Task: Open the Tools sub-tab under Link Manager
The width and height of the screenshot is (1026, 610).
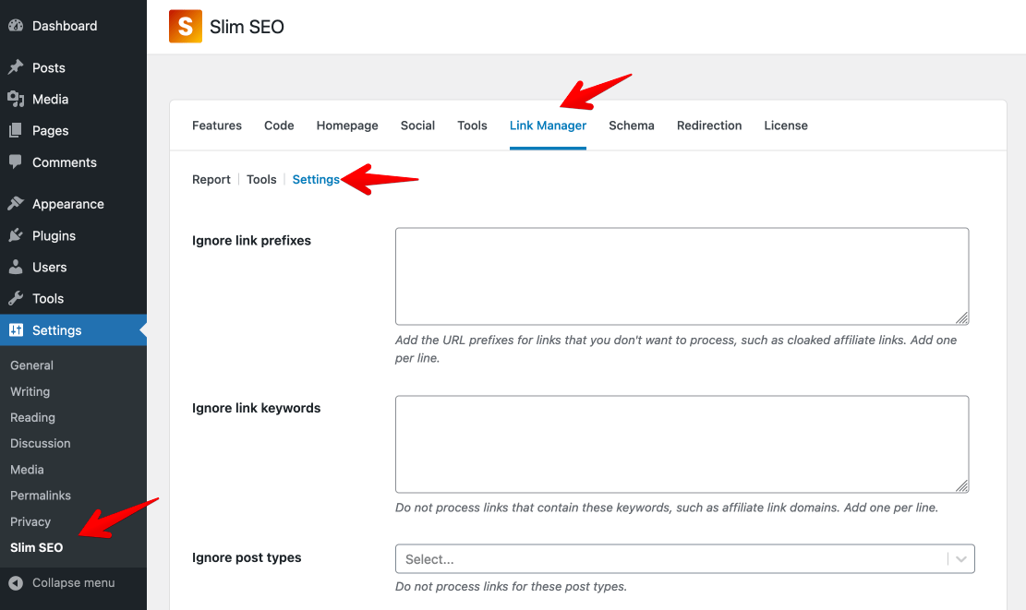Action: click(x=261, y=180)
